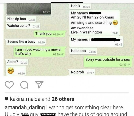Image resolution: width=134 pixels, height=116 pixels.
Task: Tap nerd emoji after 'single and searching'
Action: 115,23
